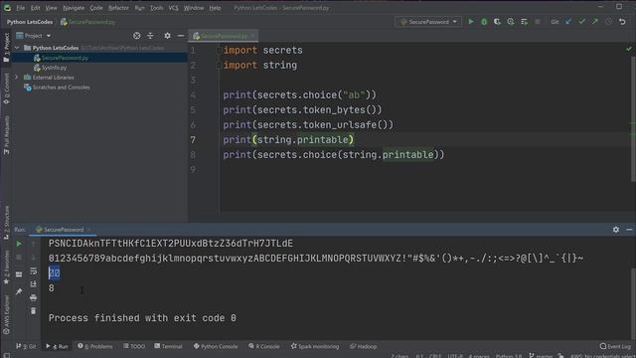
Task: Open the Edit menu
Action: 36,8
